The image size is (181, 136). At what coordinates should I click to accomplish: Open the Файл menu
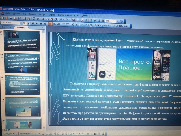point(8,14)
